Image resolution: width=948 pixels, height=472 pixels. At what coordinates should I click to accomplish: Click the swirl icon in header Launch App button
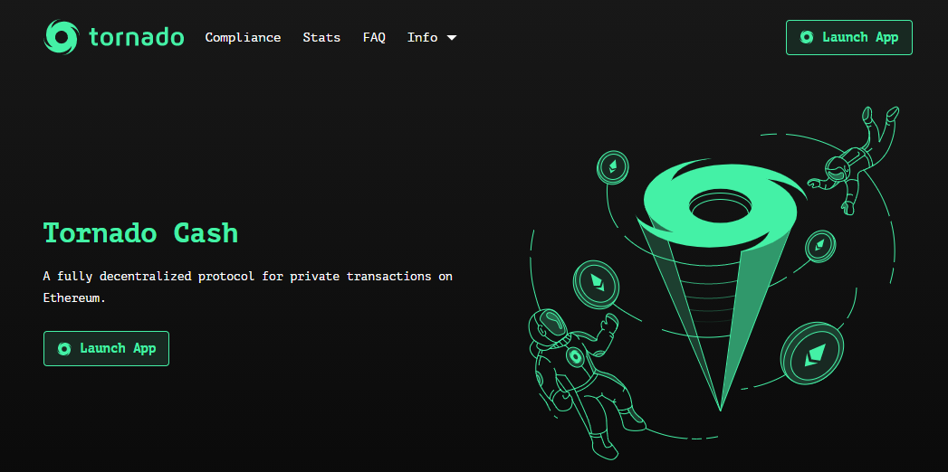coord(806,37)
